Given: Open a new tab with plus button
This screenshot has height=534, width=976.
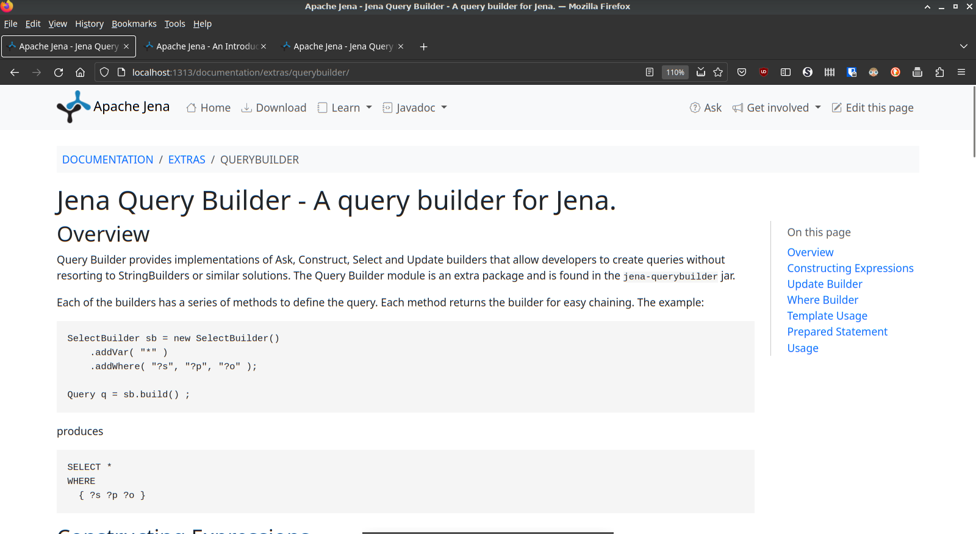Looking at the screenshot, I should click(423, 46).
